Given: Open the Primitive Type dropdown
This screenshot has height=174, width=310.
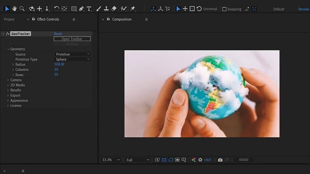Looking at the screenshot, I should tap(73, 59).
